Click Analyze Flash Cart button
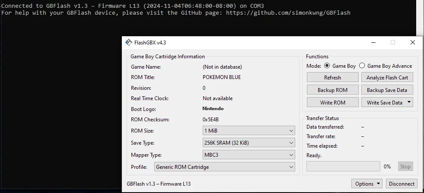Viewport: 424px width, 193px height. click(387, 77)
